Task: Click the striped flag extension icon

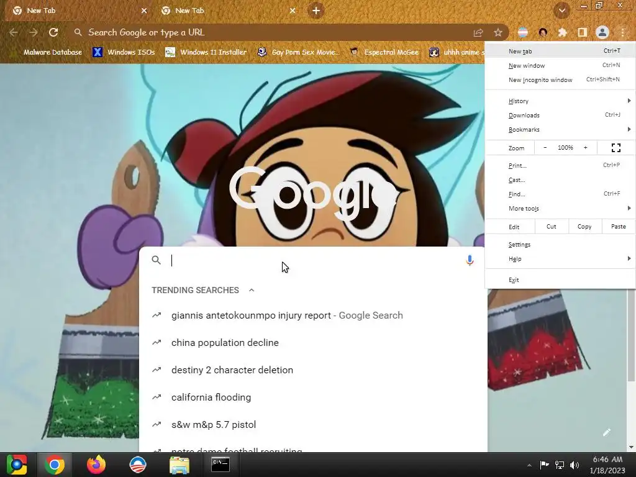Action: (523, 32)
